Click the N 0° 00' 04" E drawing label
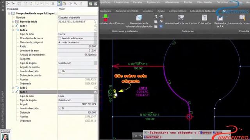Image resolution: width=250 pixels, height=140 pixels. point(111,94)
